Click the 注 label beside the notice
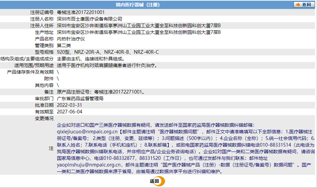The width and height of the screenshot is (317, 188). point(51,149)
